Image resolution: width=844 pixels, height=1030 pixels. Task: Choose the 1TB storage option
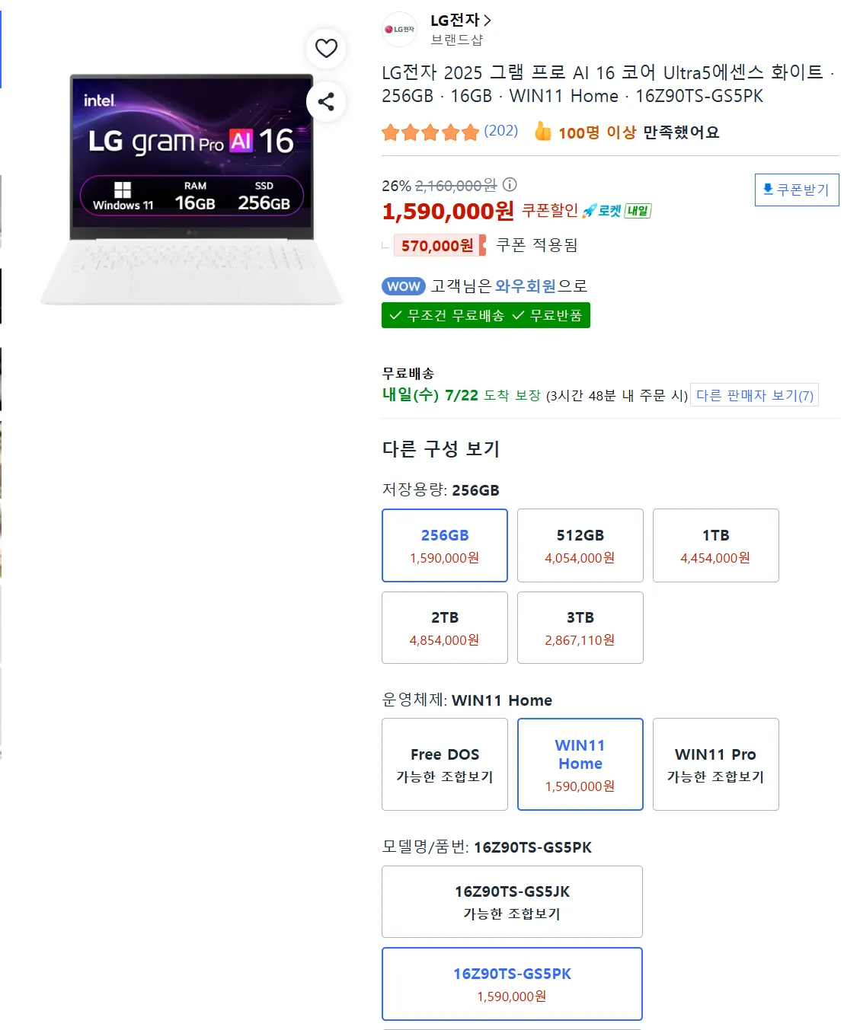(716, 545)
